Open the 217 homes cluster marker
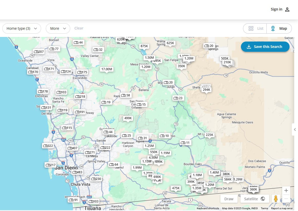This screenshot has height=211, width=298. click(50, 165)
